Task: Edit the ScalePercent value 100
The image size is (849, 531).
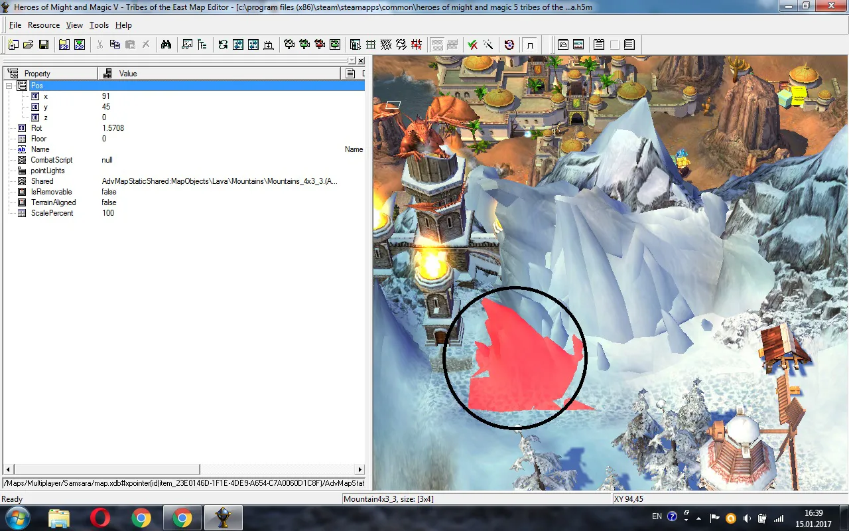Action: (x=107, y=213)
